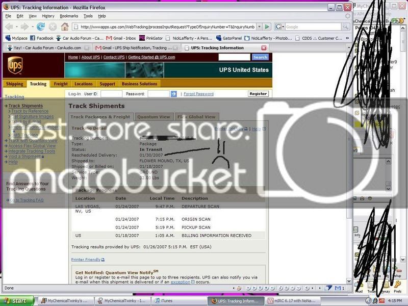The image size is (408, 306).
Task: Open MyChemicalTwinky's taskbar window
Action: click(66, 300)
